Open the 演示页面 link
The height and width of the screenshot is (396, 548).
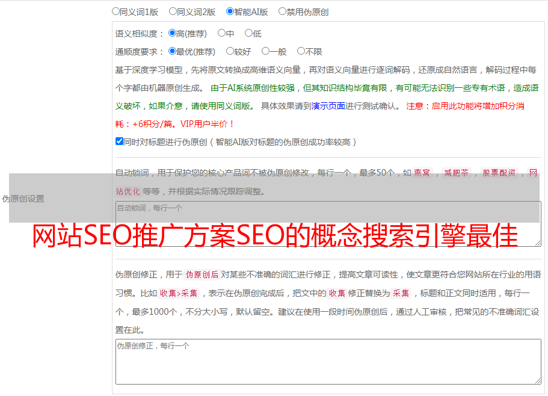[x=328, y=106]
